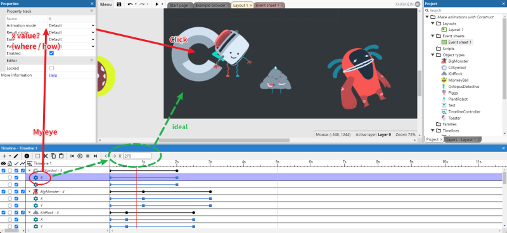Jump to the timeline's end
The image size is (507, 233).
(x=96, y=156)
